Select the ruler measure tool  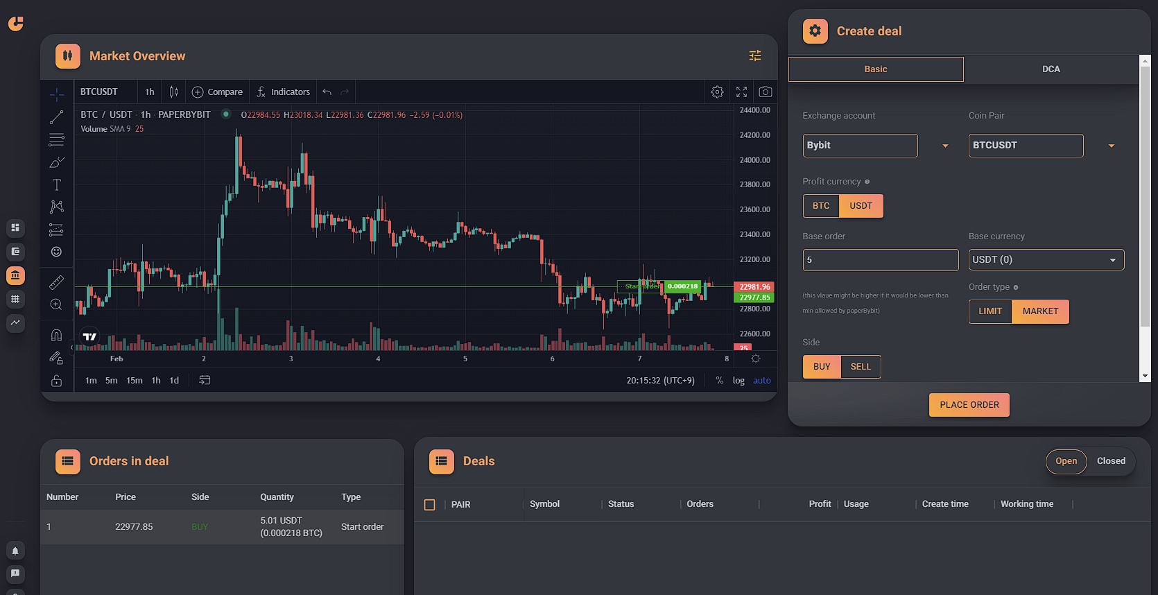click(x=57, y=282)
